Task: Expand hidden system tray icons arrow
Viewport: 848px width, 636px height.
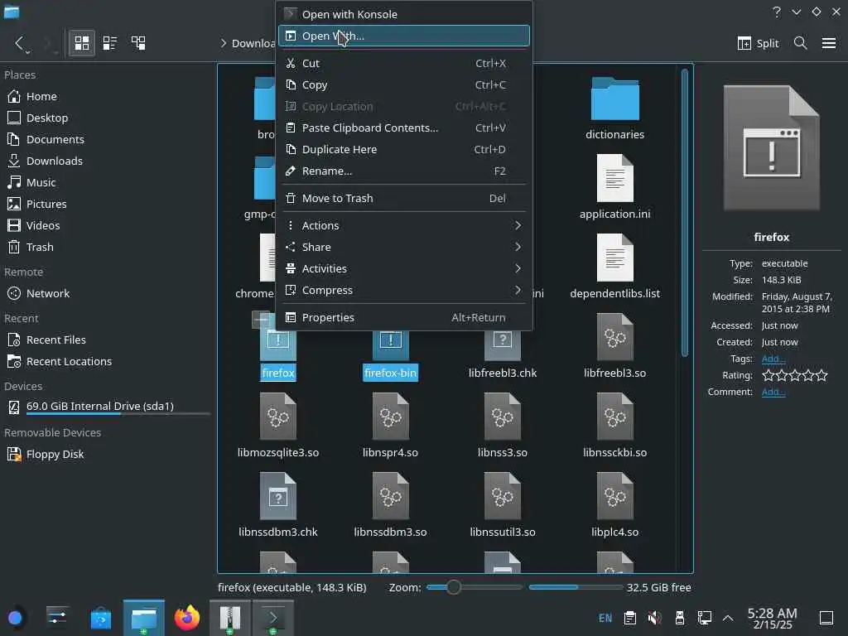Action: tap(728, 618)
